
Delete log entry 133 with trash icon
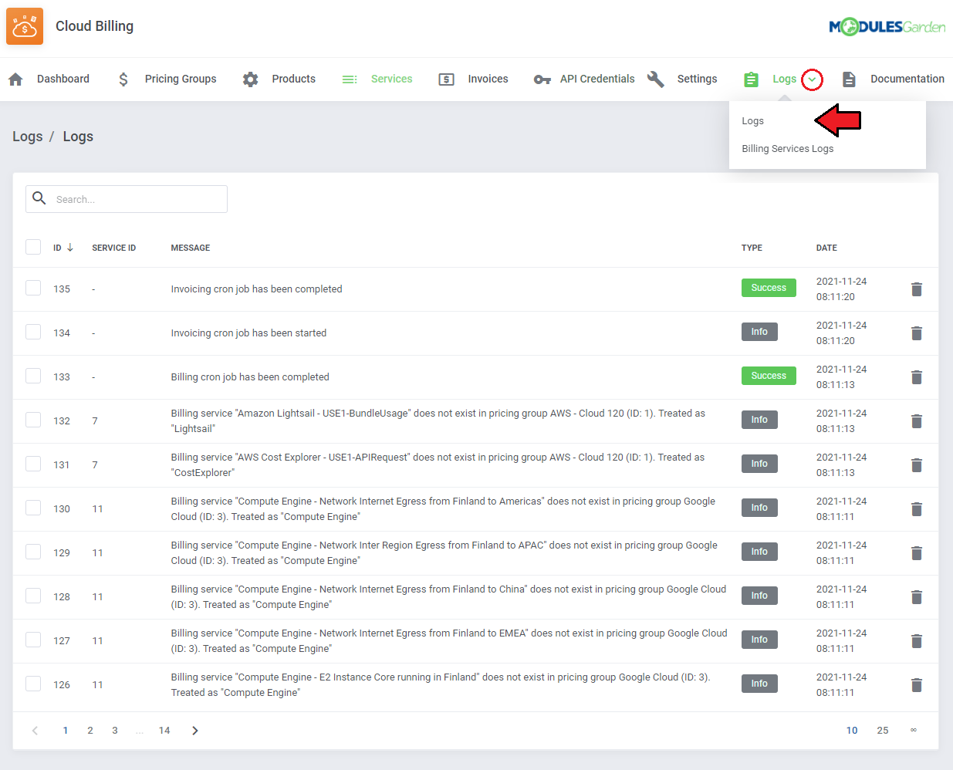tap(917, 377)
